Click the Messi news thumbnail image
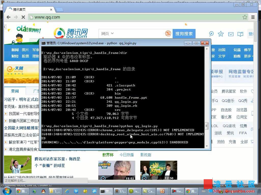Screen dimensions: 261x195 pos(18,164)
